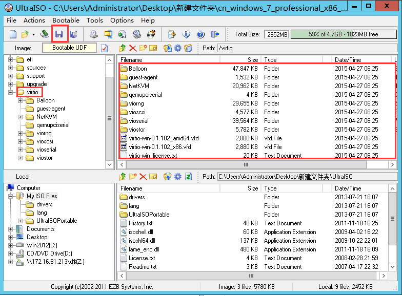Click the Open file folder icon
This screenshot has height=296, width=402.
[x=25, y=34]
